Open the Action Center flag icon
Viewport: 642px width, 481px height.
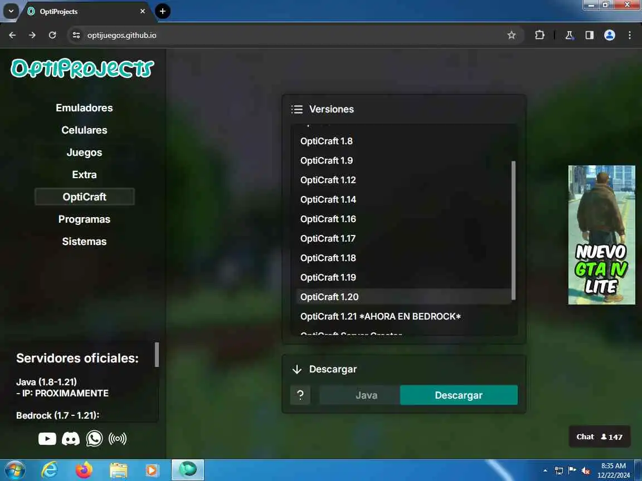[x=572, y=470]
